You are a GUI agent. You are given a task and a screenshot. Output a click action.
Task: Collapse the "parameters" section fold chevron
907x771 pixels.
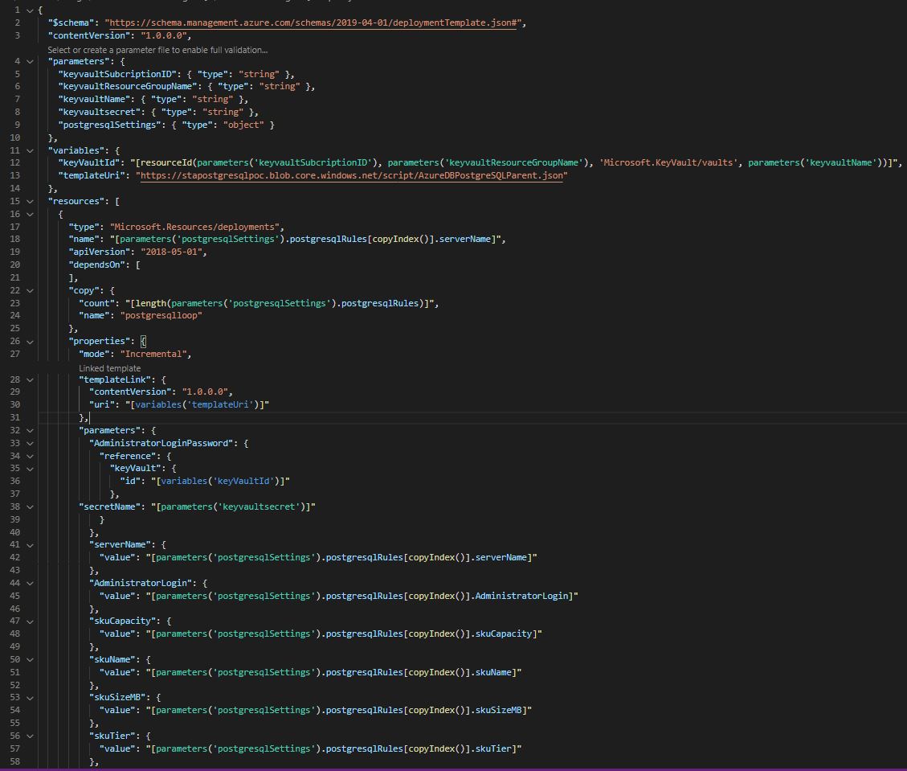[30, 61]
